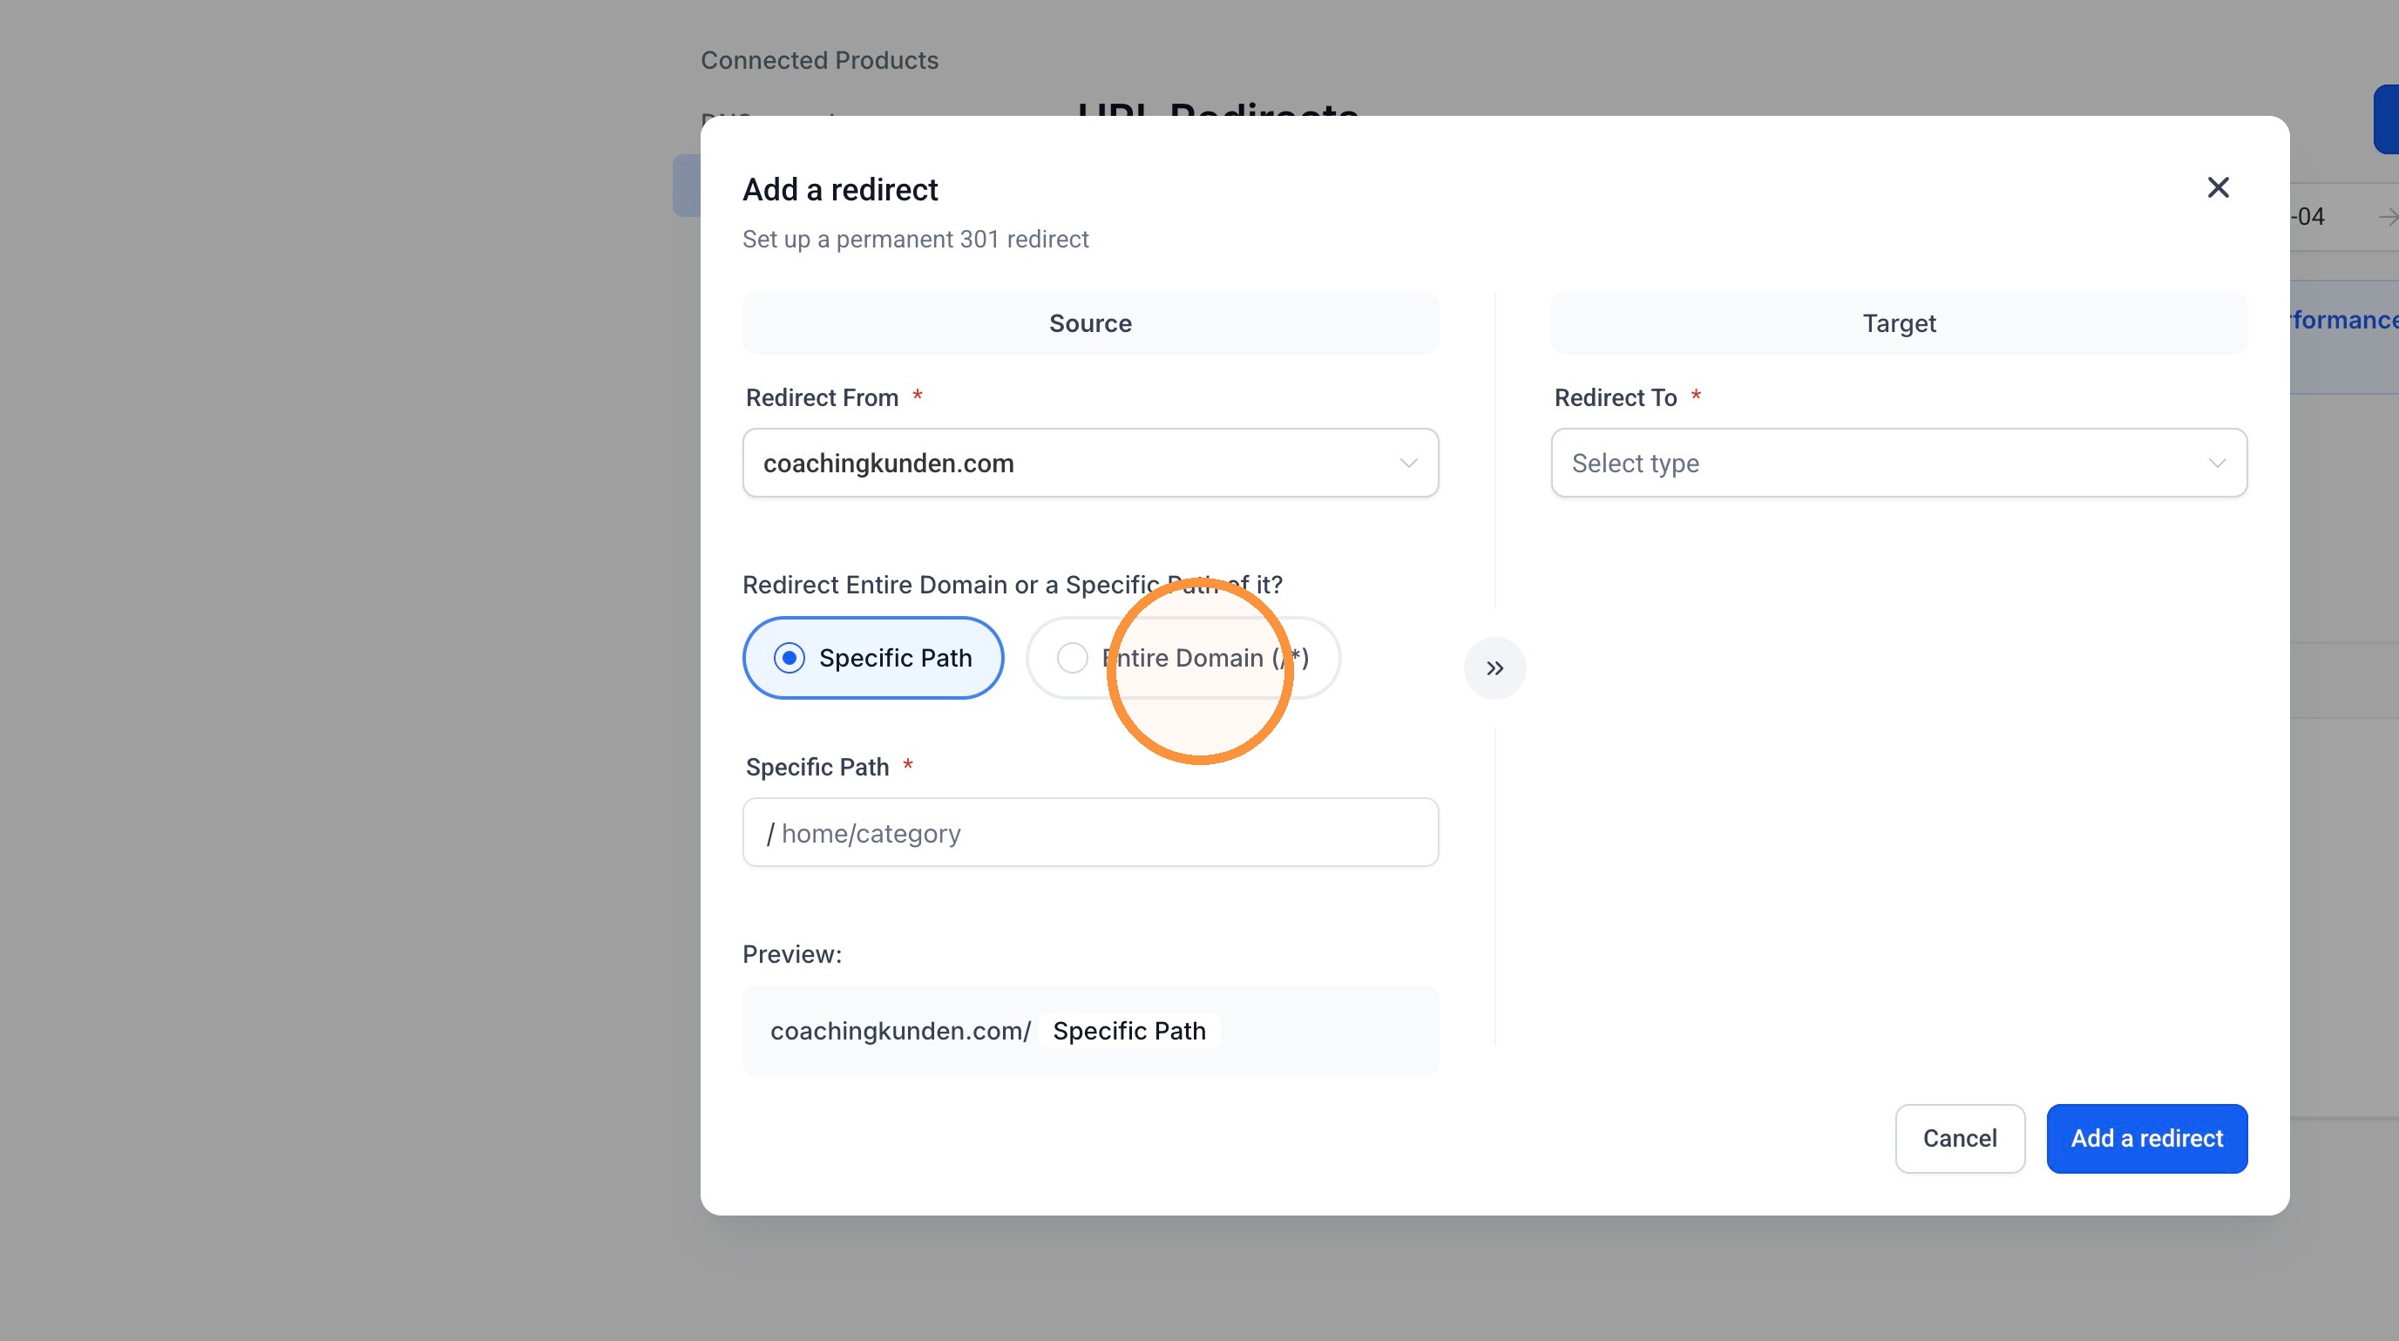The image size is (2399, 1341).
Task: Click Connected Products in background page
Action: click(x=819, y=60)
